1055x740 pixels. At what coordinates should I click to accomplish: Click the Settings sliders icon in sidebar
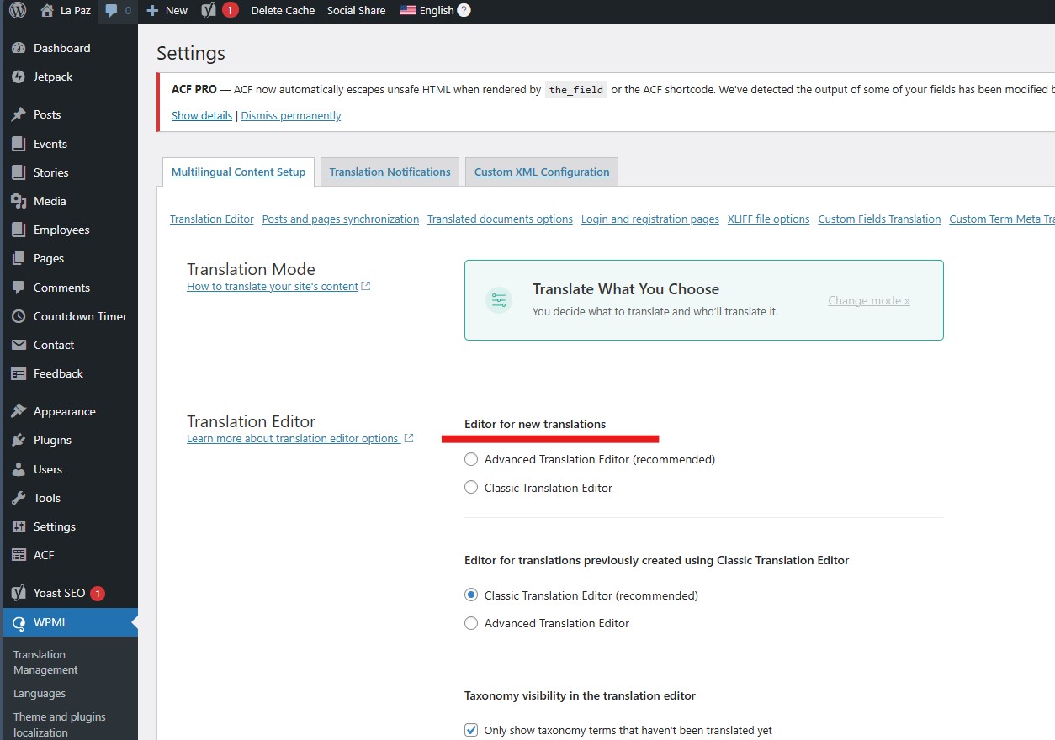[19, 527]
